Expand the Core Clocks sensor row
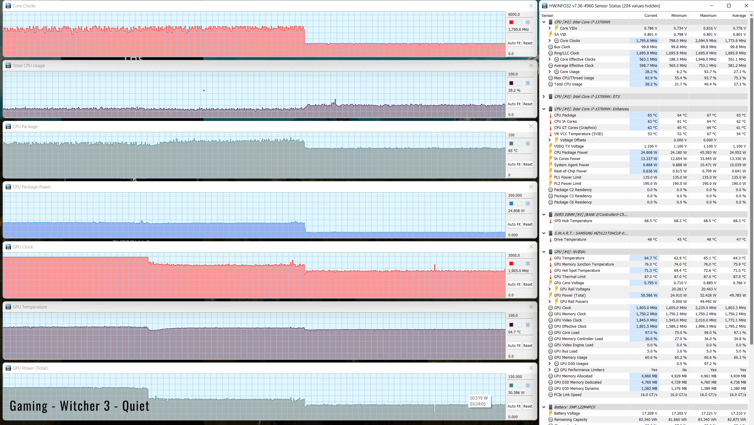 (x=550, y=41)
